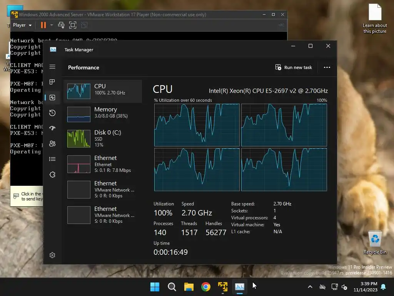Switch to the Processes page icon

coord(52,82)
